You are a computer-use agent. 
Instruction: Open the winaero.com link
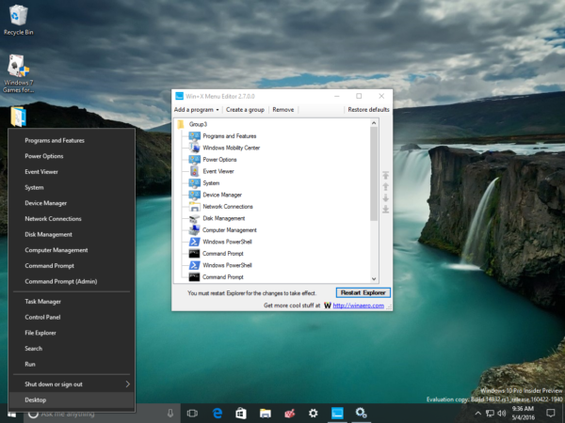click(358, 305)
